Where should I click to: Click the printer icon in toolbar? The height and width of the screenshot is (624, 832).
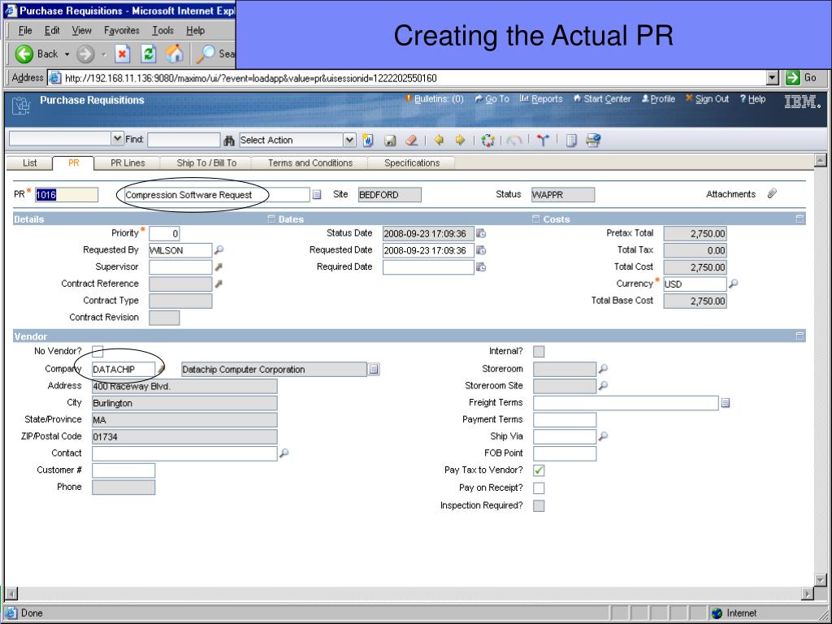(593, 140)
